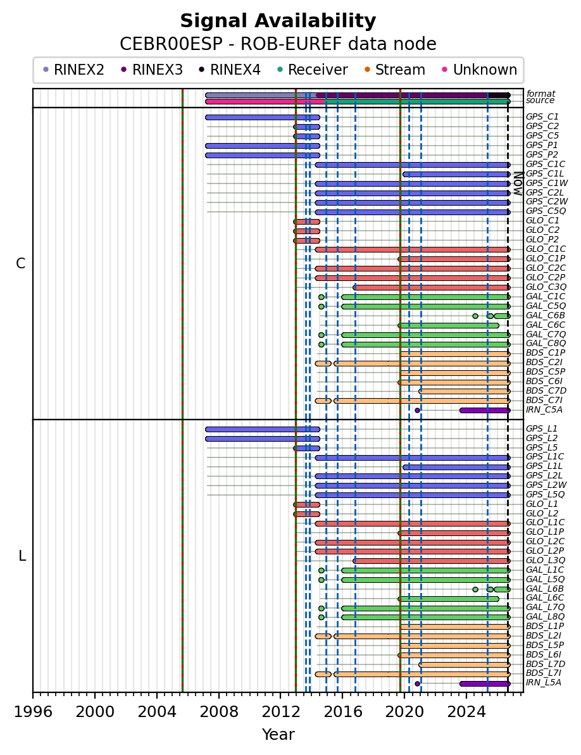
Task: Click the GPS_C1 row label
Action: [542, 116]
